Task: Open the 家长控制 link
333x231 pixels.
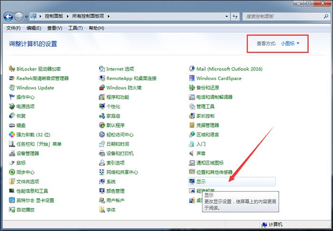Action: pos(206,116)
